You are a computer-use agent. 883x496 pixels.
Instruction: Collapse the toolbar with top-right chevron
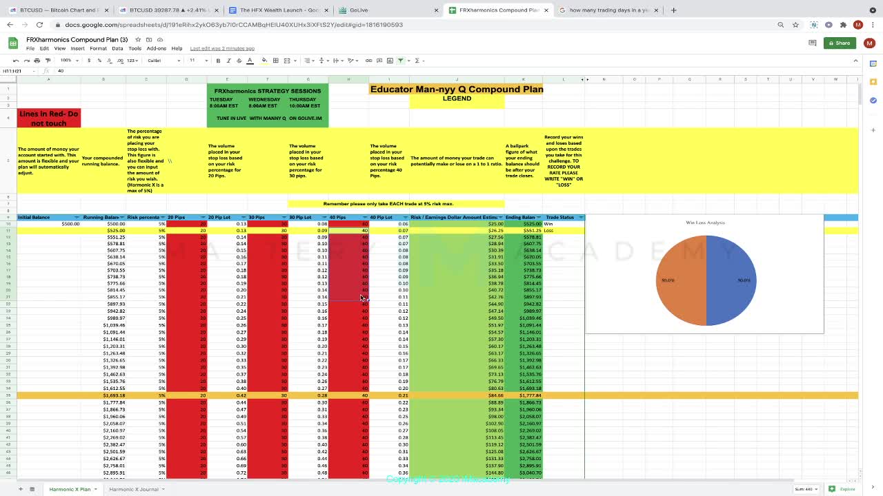coord(855,61)
